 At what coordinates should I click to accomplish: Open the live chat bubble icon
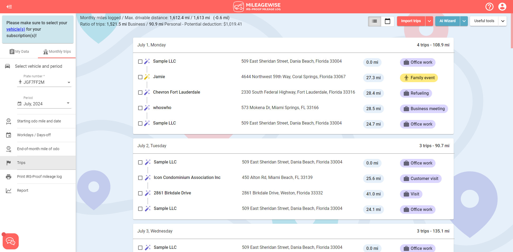click(x=11, y=241)
